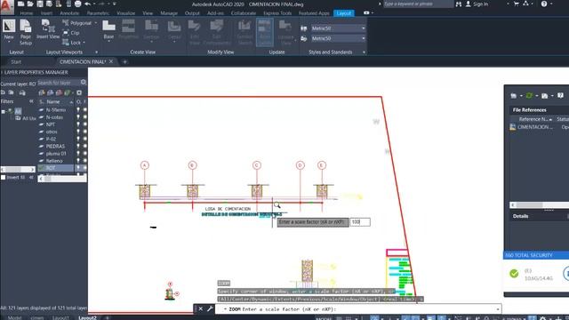Image resolution: width=569 pixels, height=320 pixels.
Task: Toggle on/off bulb for NPT layer
Action: [x=78, y=124]
